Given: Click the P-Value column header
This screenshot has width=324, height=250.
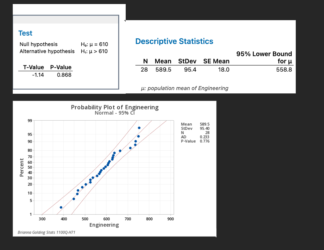Looking at the screenshot, I should [x=61, y=67].
